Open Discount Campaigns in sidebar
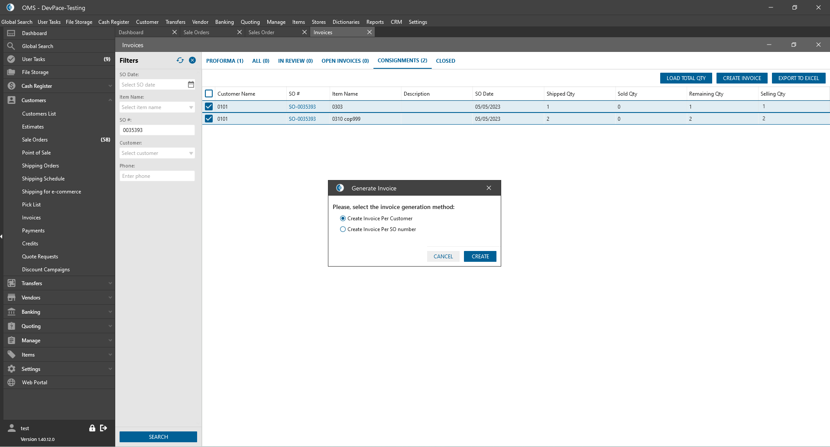 (46, 270)
